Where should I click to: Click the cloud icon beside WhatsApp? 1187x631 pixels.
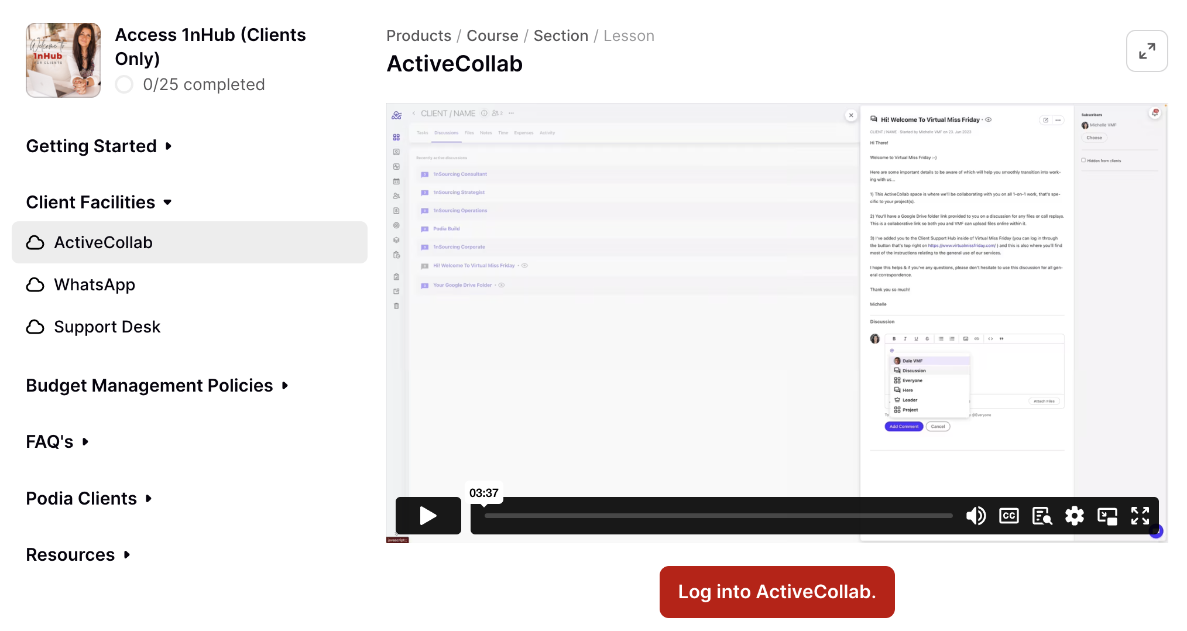[x=36, y=284]
